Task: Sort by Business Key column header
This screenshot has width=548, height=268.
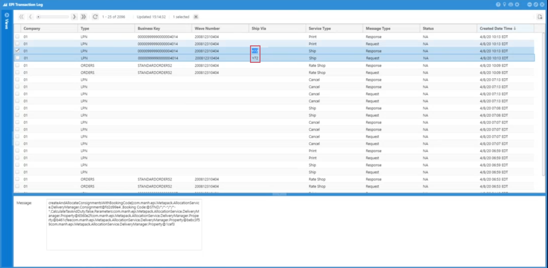Action: tap(163, 28)
